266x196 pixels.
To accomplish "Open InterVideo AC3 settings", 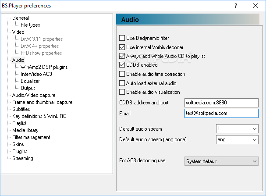I will (36, 74).
